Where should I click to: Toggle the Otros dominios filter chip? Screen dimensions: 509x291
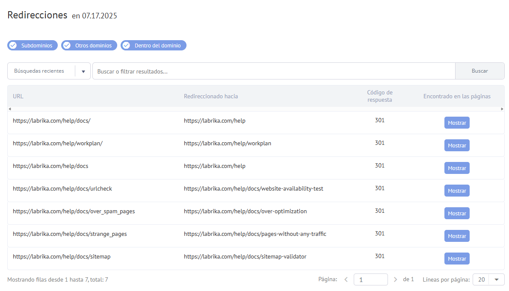tap(89, 45)
